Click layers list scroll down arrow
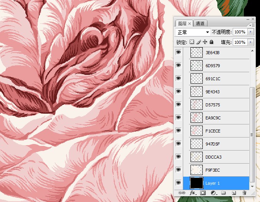The width and height of the screenshot is (260, 202). click(252, 187)
